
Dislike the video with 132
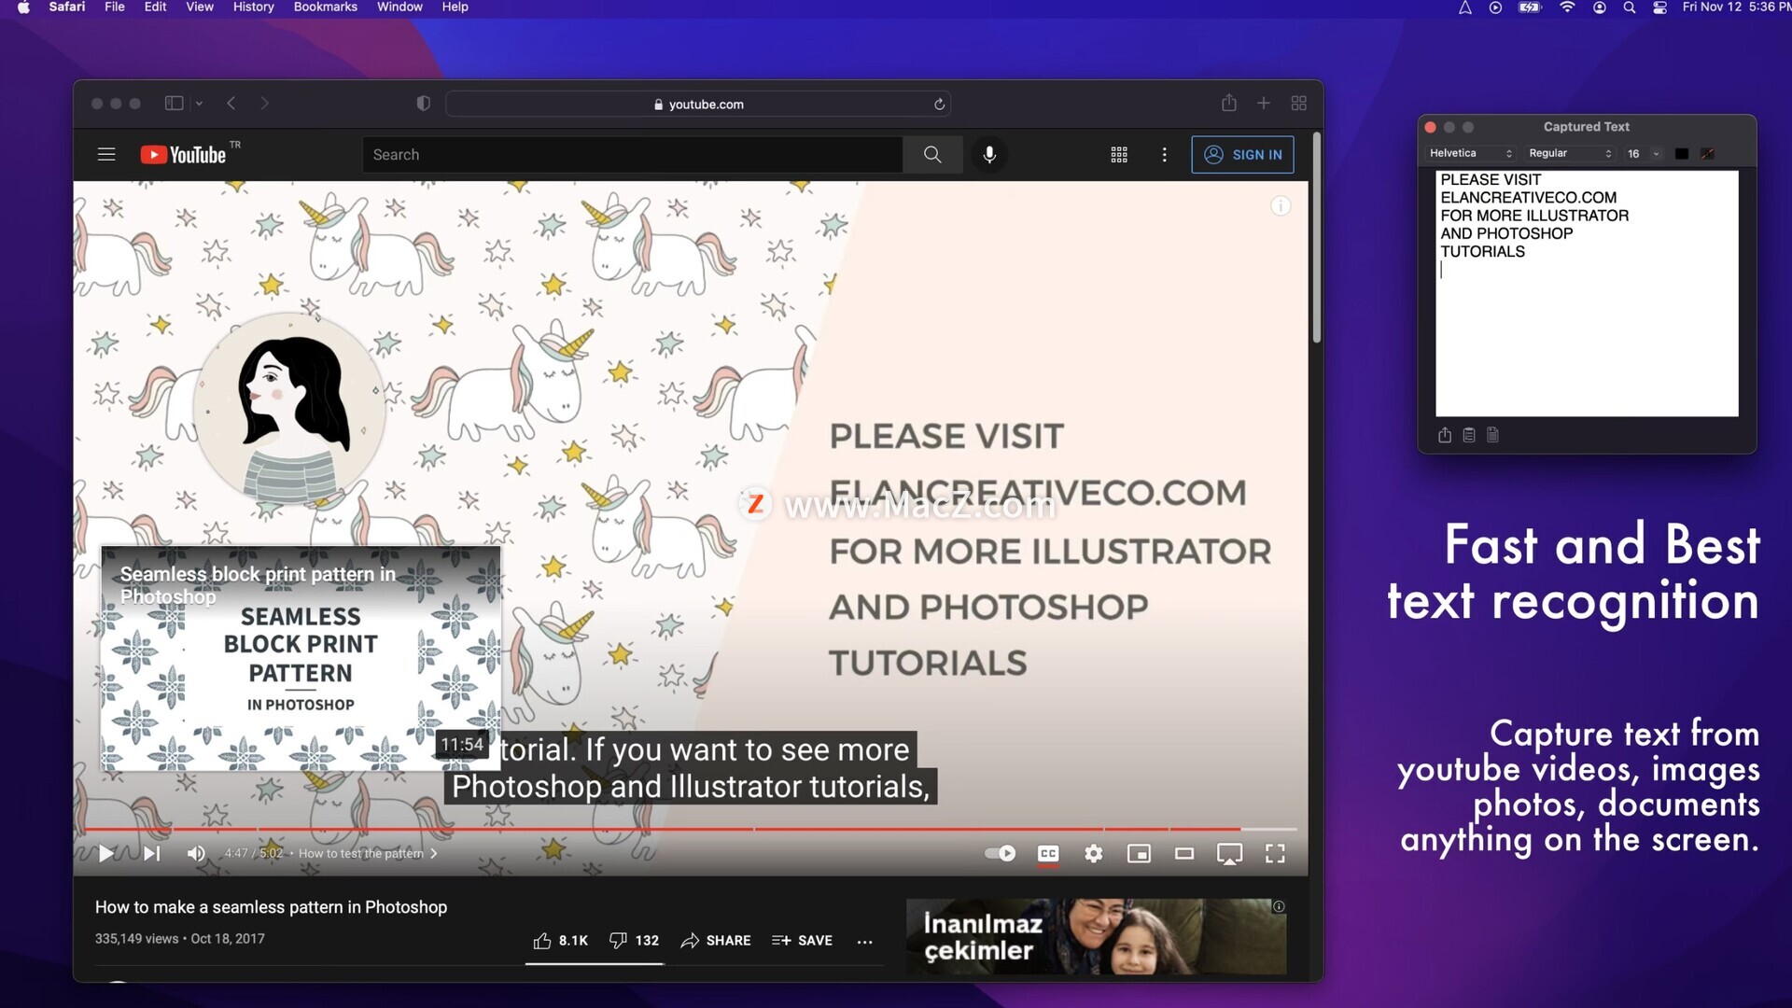(634, 941)
